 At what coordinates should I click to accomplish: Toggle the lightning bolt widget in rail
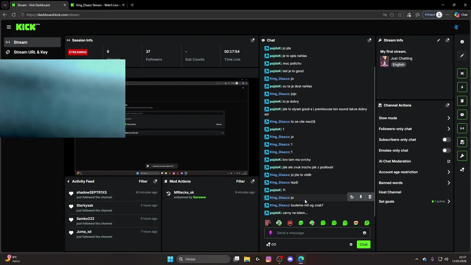click(x=462, y=87)
